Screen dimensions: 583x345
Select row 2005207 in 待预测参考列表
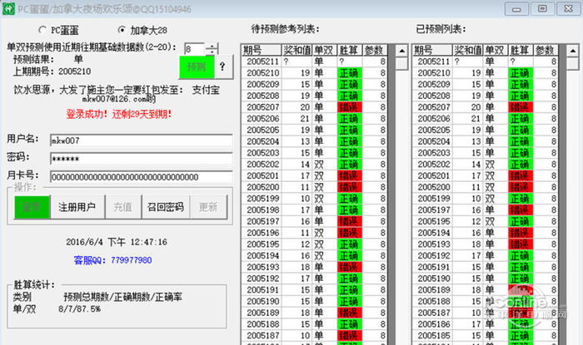(314, 107)
